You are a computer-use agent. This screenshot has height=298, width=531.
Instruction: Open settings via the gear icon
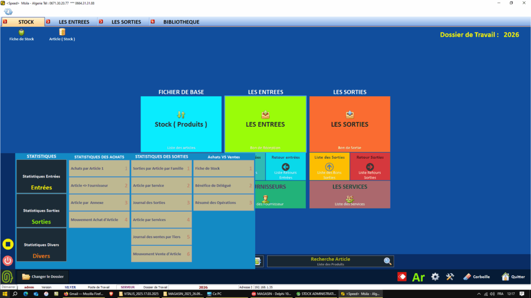[x=436, y=277]
